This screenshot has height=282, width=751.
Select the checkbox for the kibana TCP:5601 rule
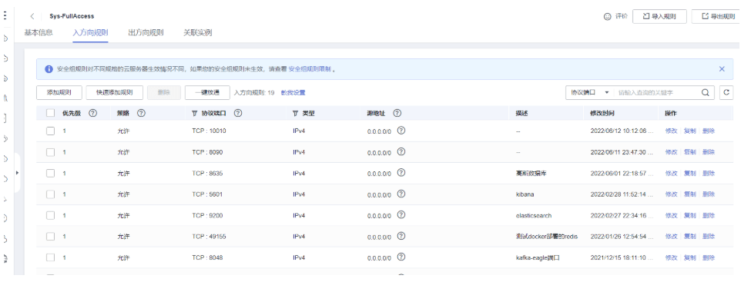pyautogui.click(x=50, y=194)
